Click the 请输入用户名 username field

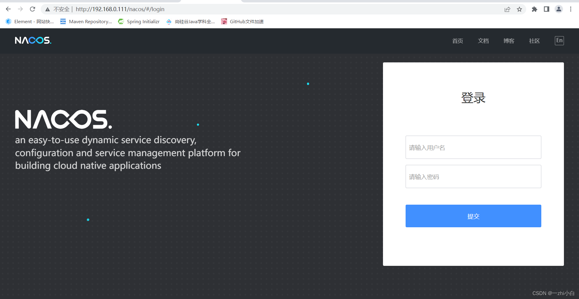473,147
